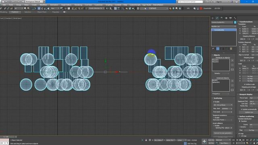Switch to the Hierarchy command panel tab
This screenshot has height=145, width=258.
coord(222,18)
